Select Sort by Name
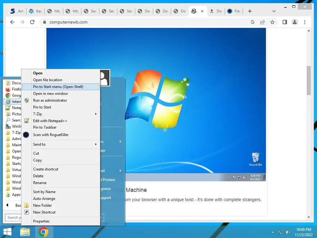 61,192
